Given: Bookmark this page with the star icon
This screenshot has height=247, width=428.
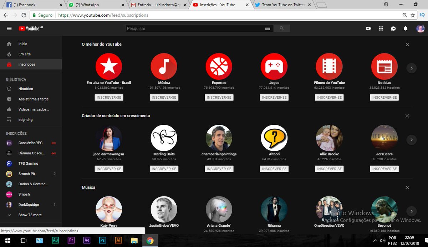Looking at the screenshot, I should 413,15.
